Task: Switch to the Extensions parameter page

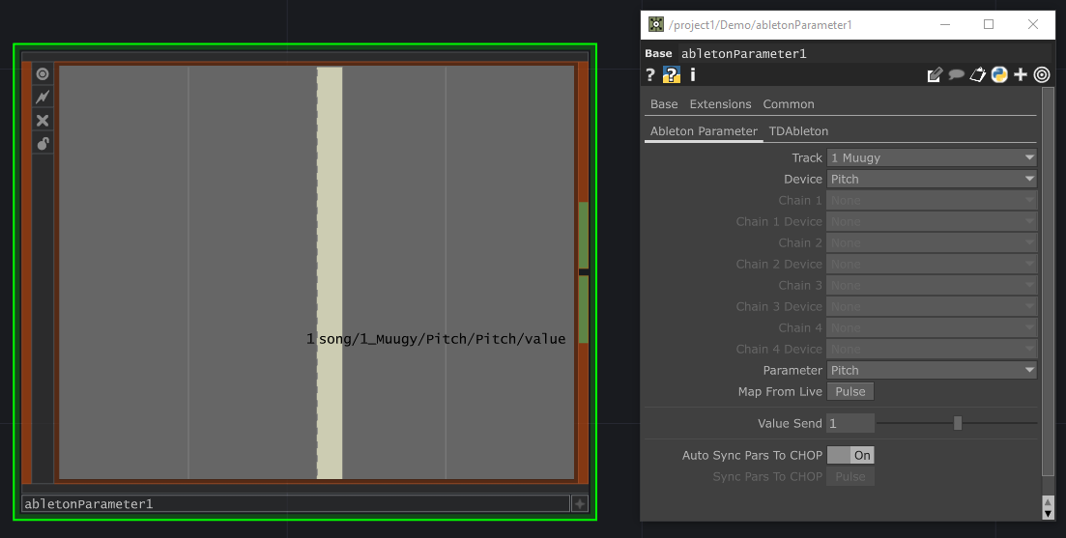Action: tap(720, 104)
